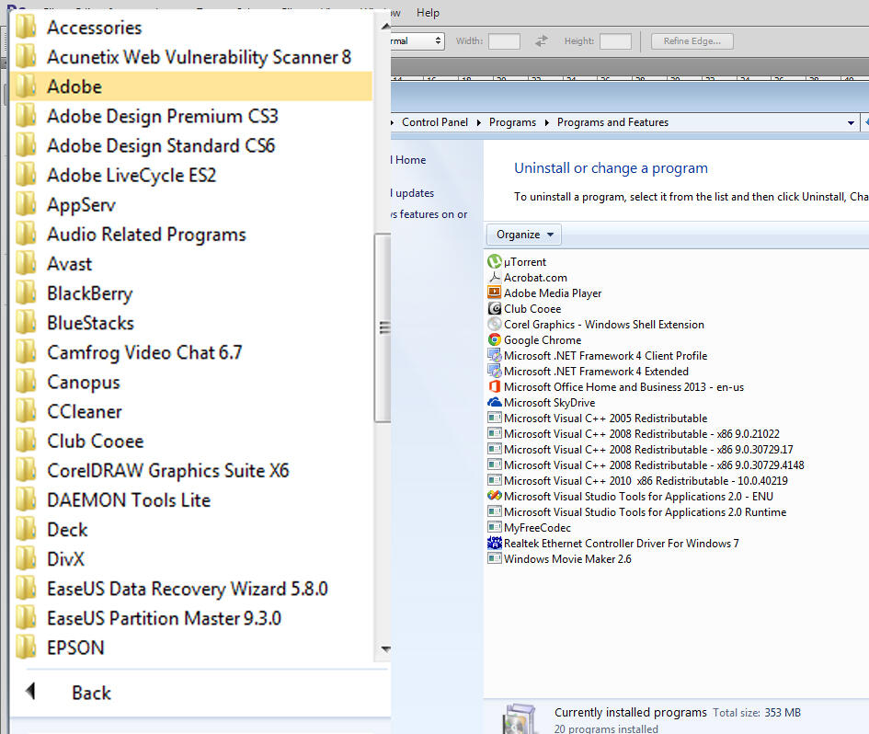Open the BlueStacks folder
869x734 pixels.
tap(190, 323)
